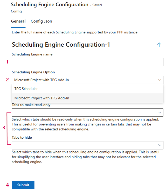The width and height of the screenshot is (166, 191).
Task: Expand the Tabs to hide dropdown
Action: click(160, 145)
